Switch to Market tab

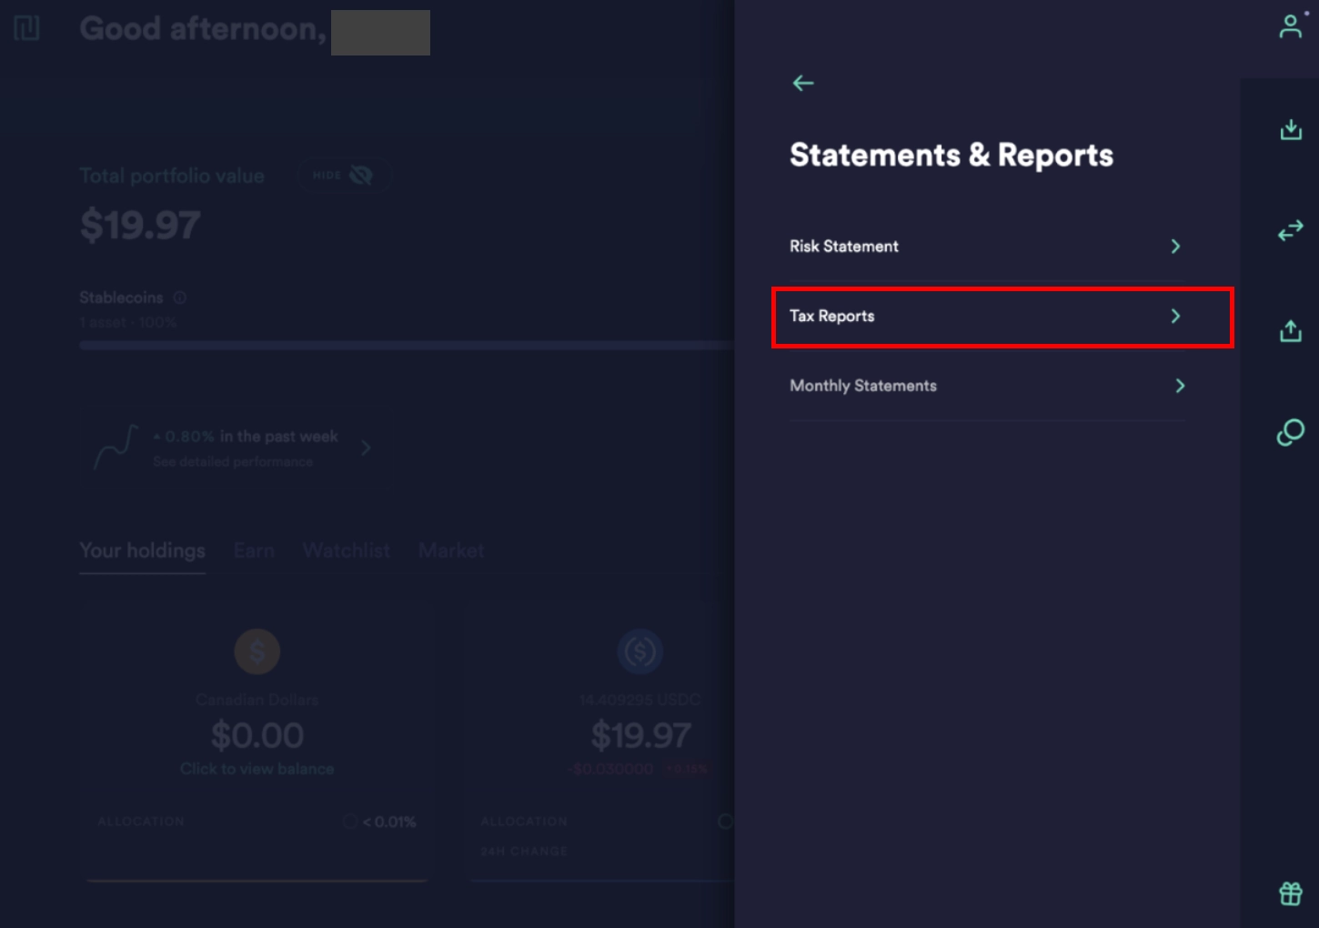451,550
